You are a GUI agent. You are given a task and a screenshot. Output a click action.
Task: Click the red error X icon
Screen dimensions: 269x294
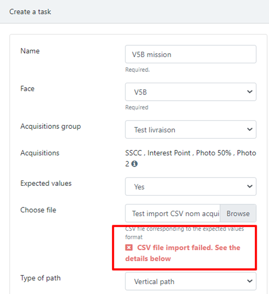click(129, 247)
